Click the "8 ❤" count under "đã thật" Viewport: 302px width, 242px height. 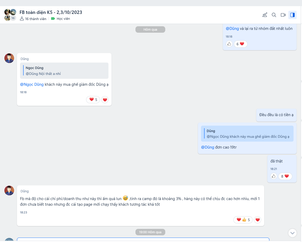[x=285, y=176]
